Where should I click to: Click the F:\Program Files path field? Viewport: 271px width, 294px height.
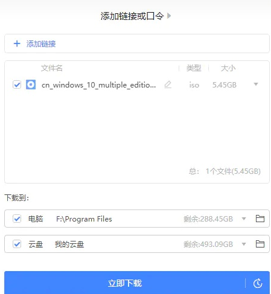pyautogui.click(x=84, y=219)
